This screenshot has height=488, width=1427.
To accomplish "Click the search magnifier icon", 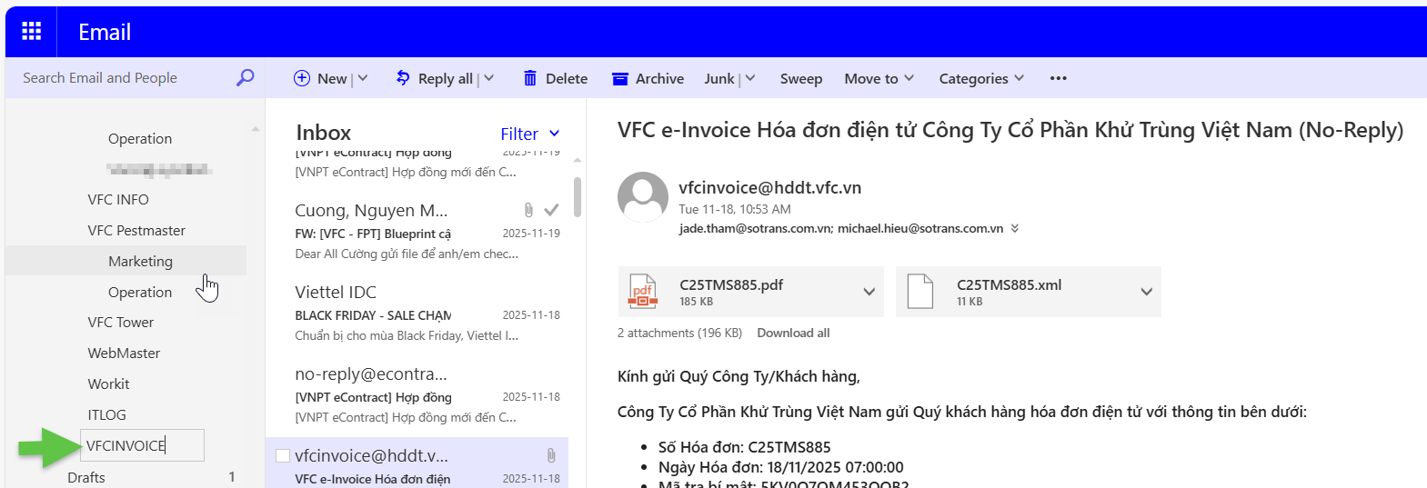I will pos(245,78).
